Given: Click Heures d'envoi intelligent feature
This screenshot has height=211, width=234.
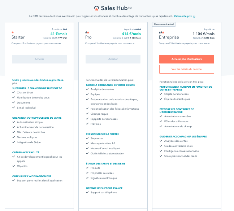Looking at the screenshot, I should click(x=105, y=149).
